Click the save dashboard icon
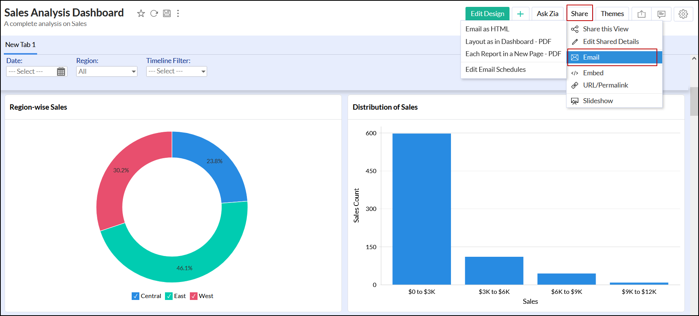The width and height of the screenshot is (699, 316). (167, 13)
